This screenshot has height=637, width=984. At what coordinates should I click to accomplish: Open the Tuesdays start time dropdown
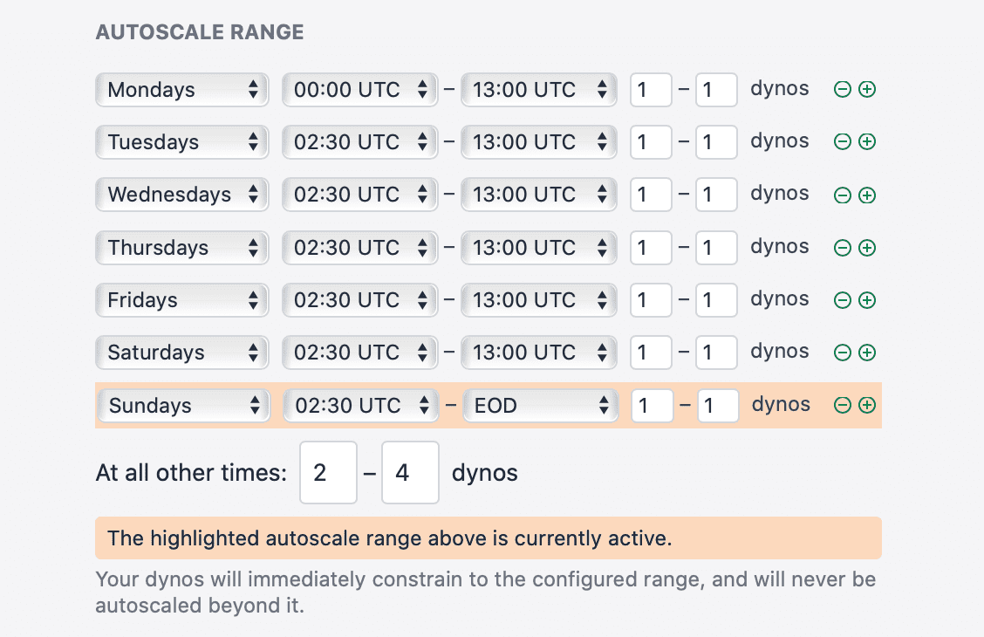359,141
